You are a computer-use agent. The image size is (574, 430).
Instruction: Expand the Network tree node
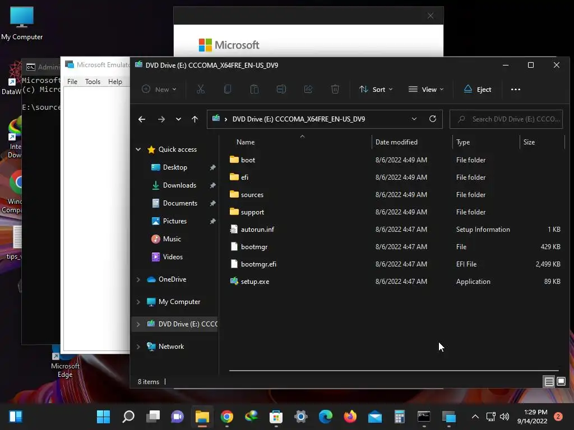(x=138, y=347)
